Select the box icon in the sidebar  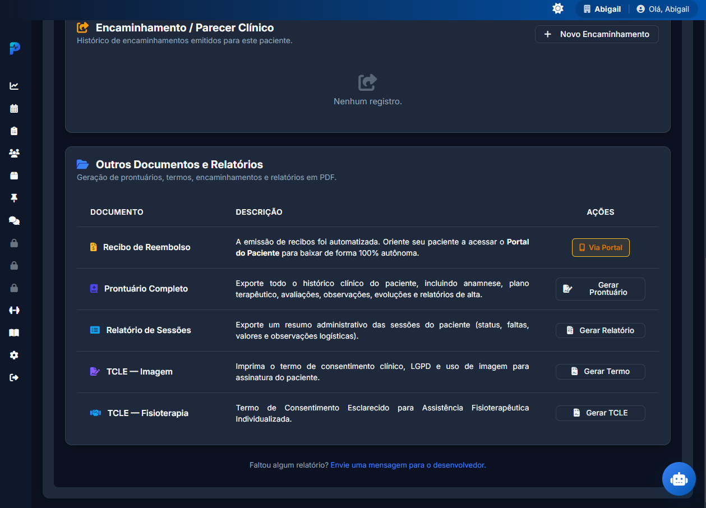tap(14, 176)
